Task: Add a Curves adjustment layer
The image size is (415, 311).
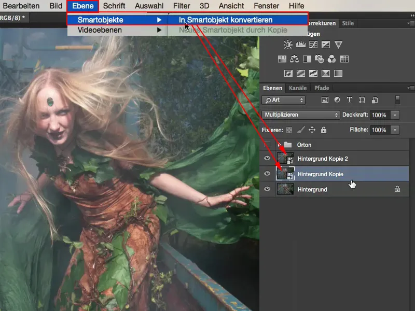Action: pyautogui.click(x=313, y=45)
